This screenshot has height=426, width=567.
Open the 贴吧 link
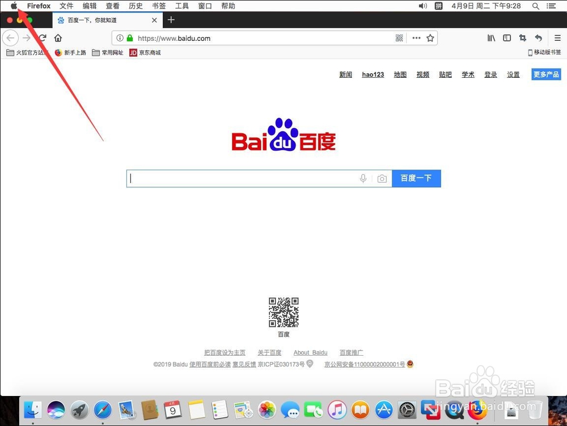pos(446,74)
